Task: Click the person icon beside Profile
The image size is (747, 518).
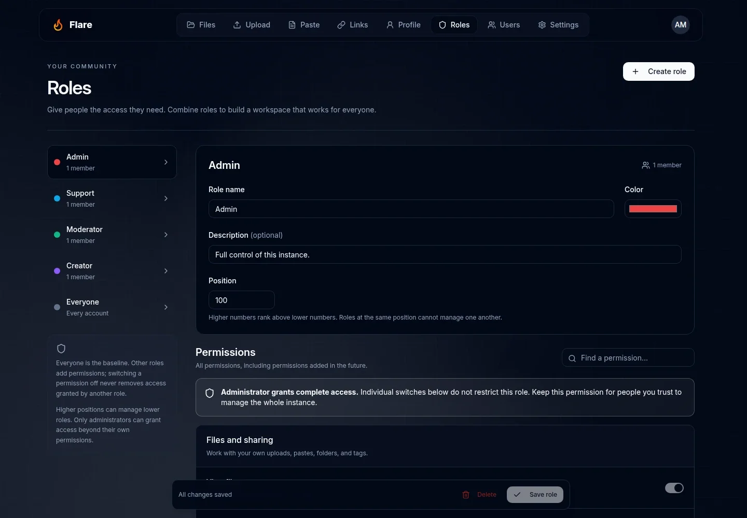Action: [390, 25]
